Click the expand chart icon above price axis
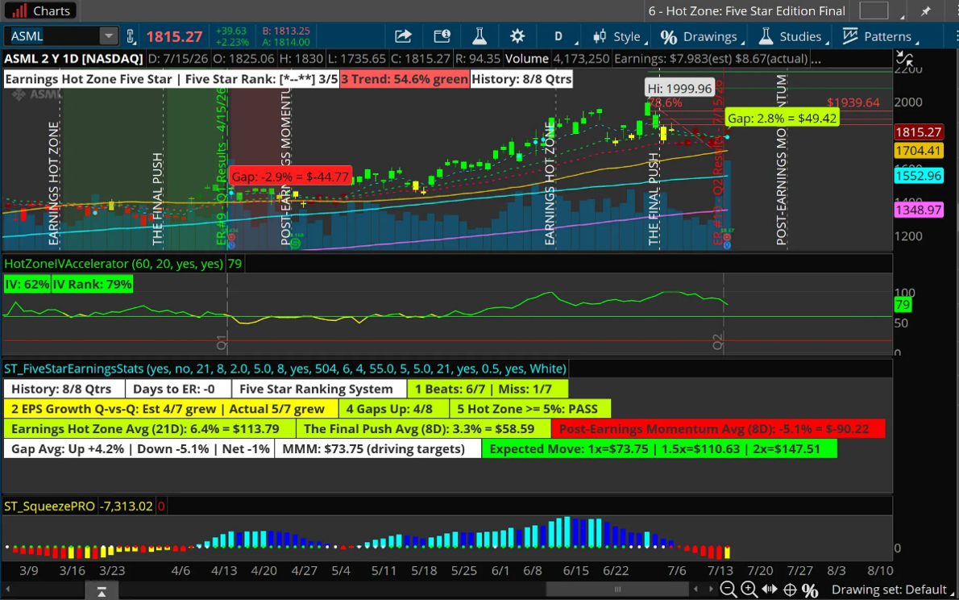Screen dimensions: 959x600 [904, 59]
